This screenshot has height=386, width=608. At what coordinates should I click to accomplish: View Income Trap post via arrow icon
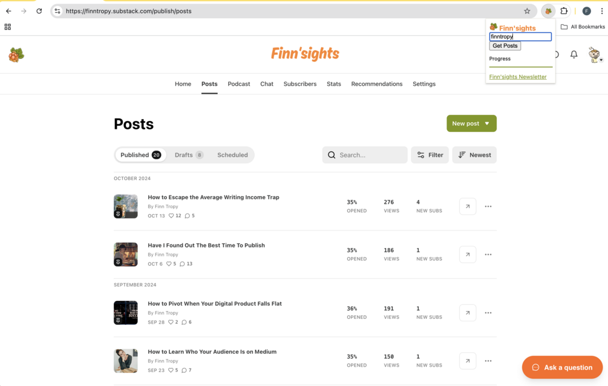(x=468, y=206)
